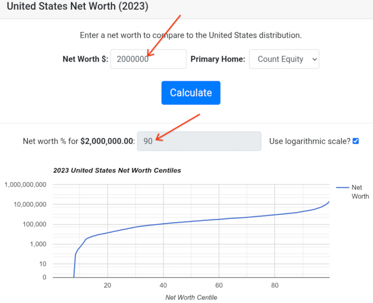Click the "Use logarithmic scale?" label text
The image size is (373, 303).
310,141
